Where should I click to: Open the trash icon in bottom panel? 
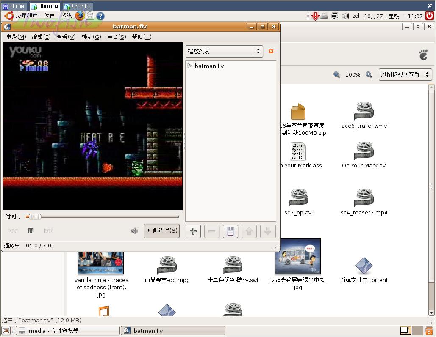coord(429,331)
